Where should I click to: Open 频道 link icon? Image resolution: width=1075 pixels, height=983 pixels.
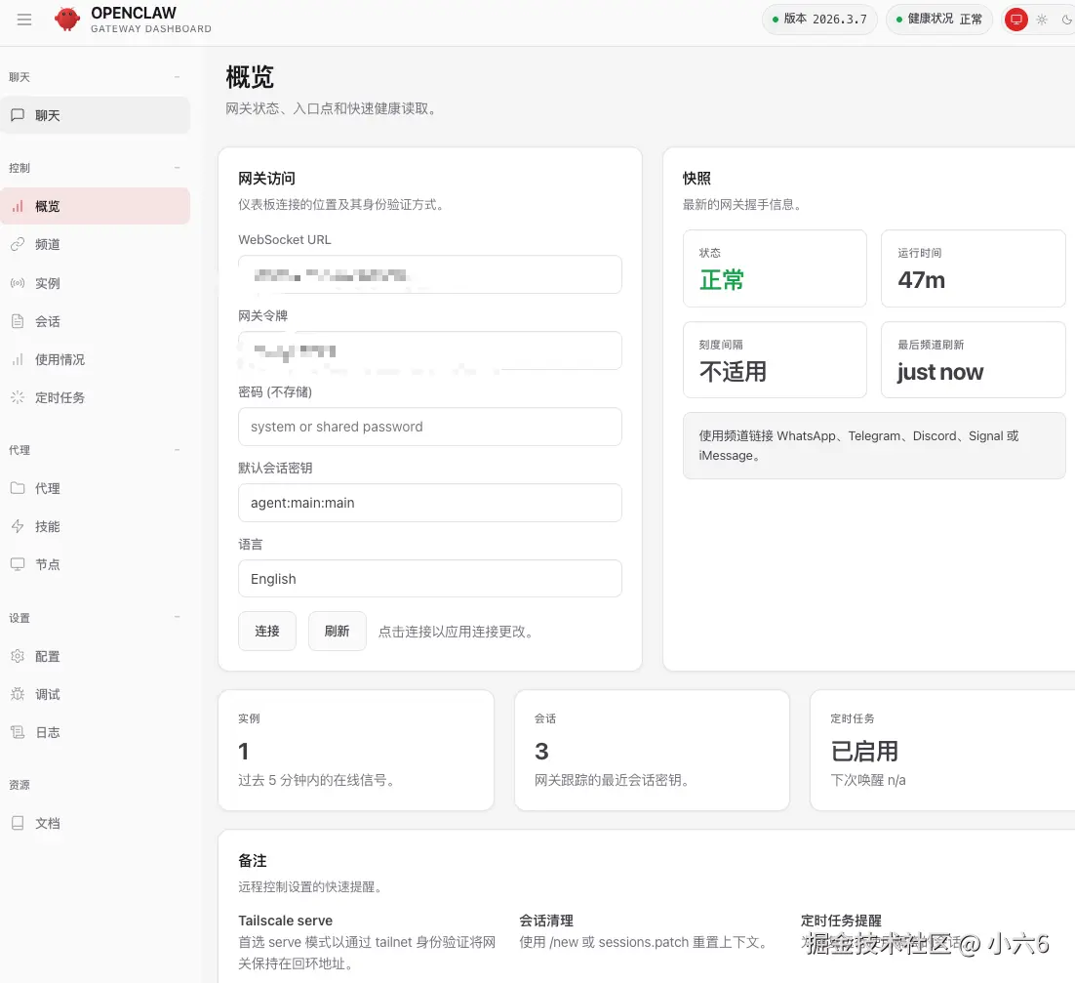pos(18,244)
